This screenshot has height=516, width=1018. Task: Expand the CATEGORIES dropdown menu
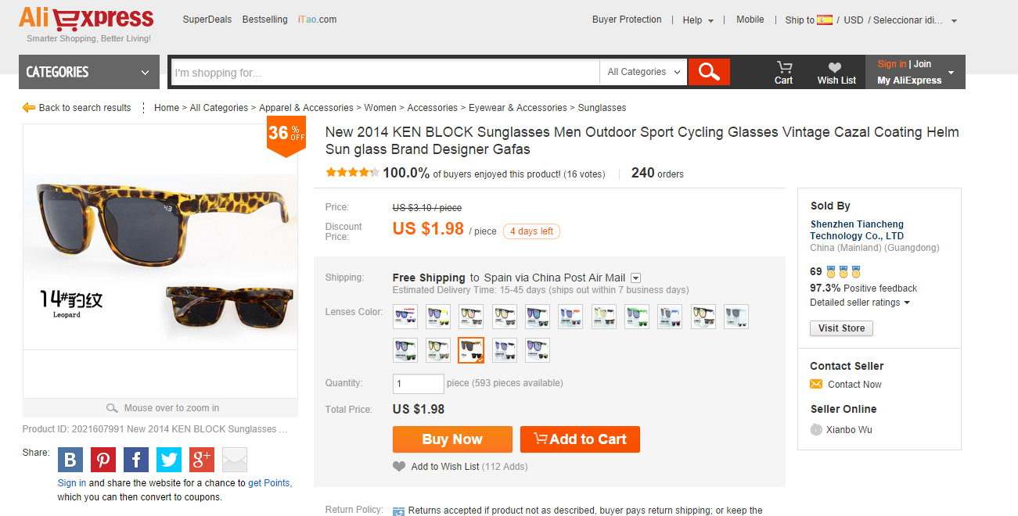pyautogui.click(x=89, y=72)
